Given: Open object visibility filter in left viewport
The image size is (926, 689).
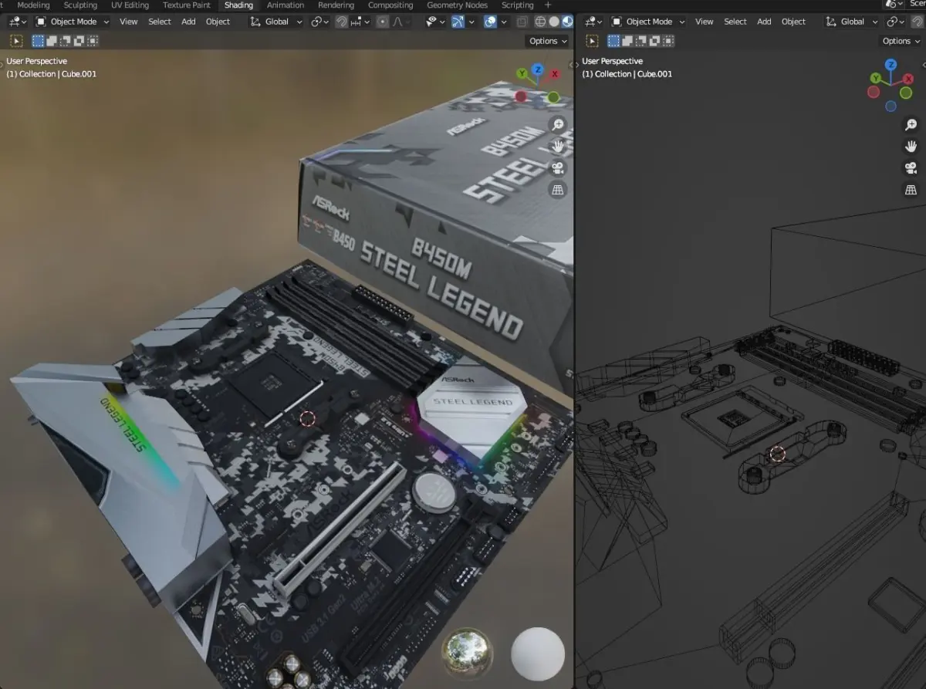Looking at the screenshot, I should click(x=437, y=22).
